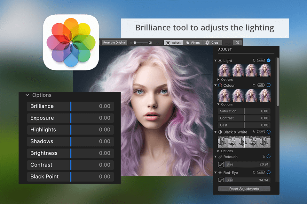The width and height of the screenshot is (307, 204).
Task: Select the Retouch brush icon
Action: click(221, 164)
